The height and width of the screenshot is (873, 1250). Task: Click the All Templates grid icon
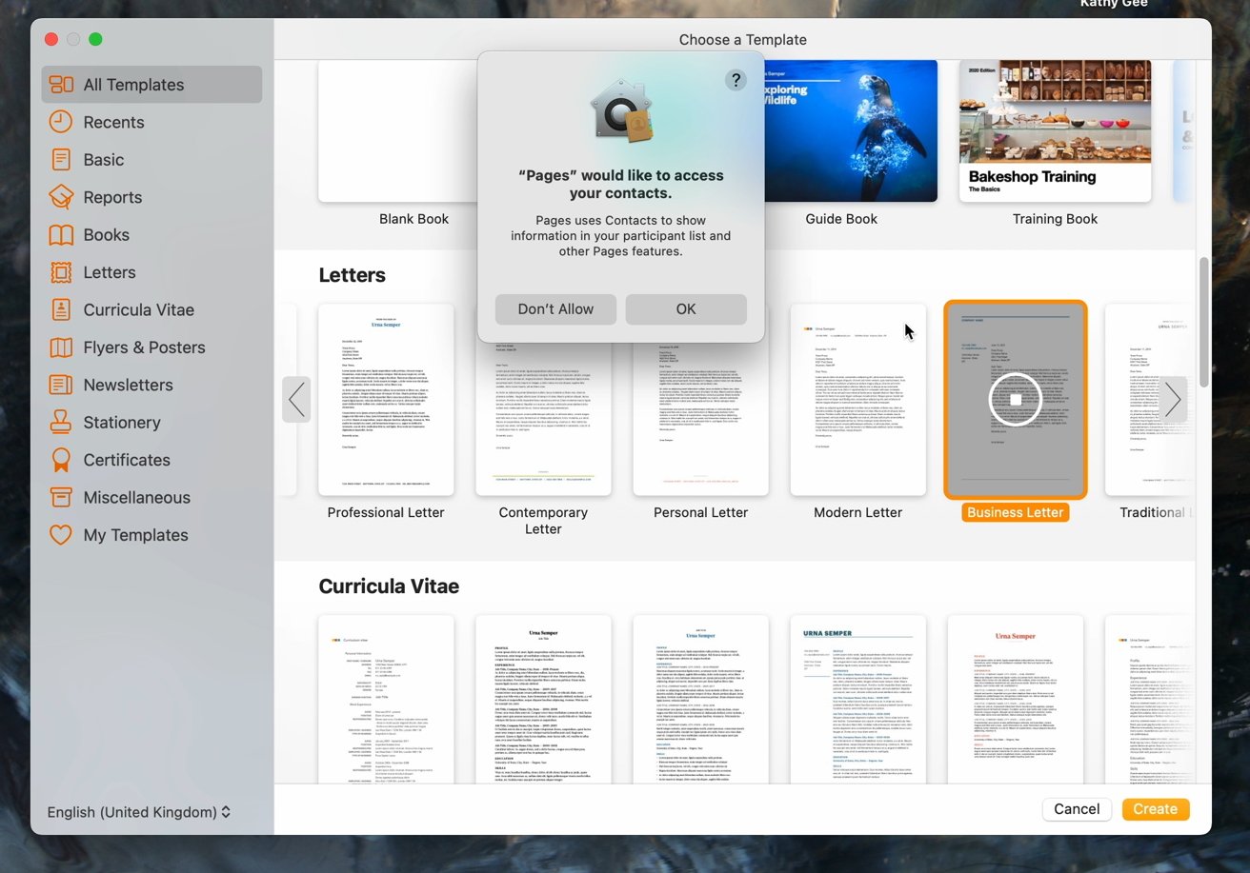(61, 85)
